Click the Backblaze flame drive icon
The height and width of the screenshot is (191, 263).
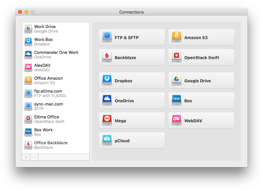tap(107, 57)
